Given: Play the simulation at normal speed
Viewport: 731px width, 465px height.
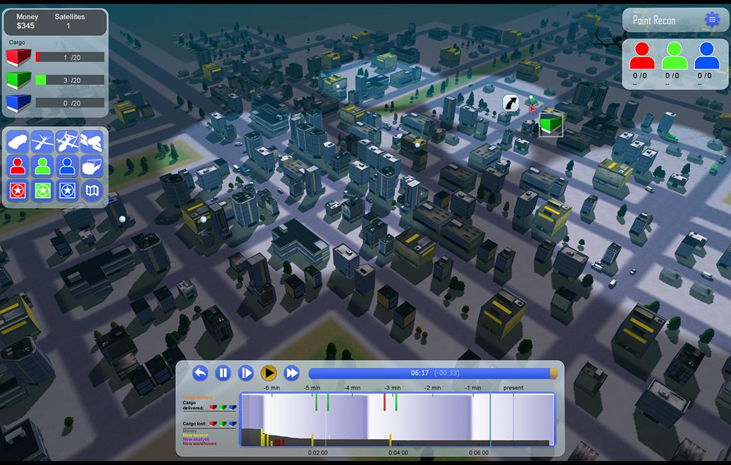Looking at the screenshot, I should [x=268, y=373].
